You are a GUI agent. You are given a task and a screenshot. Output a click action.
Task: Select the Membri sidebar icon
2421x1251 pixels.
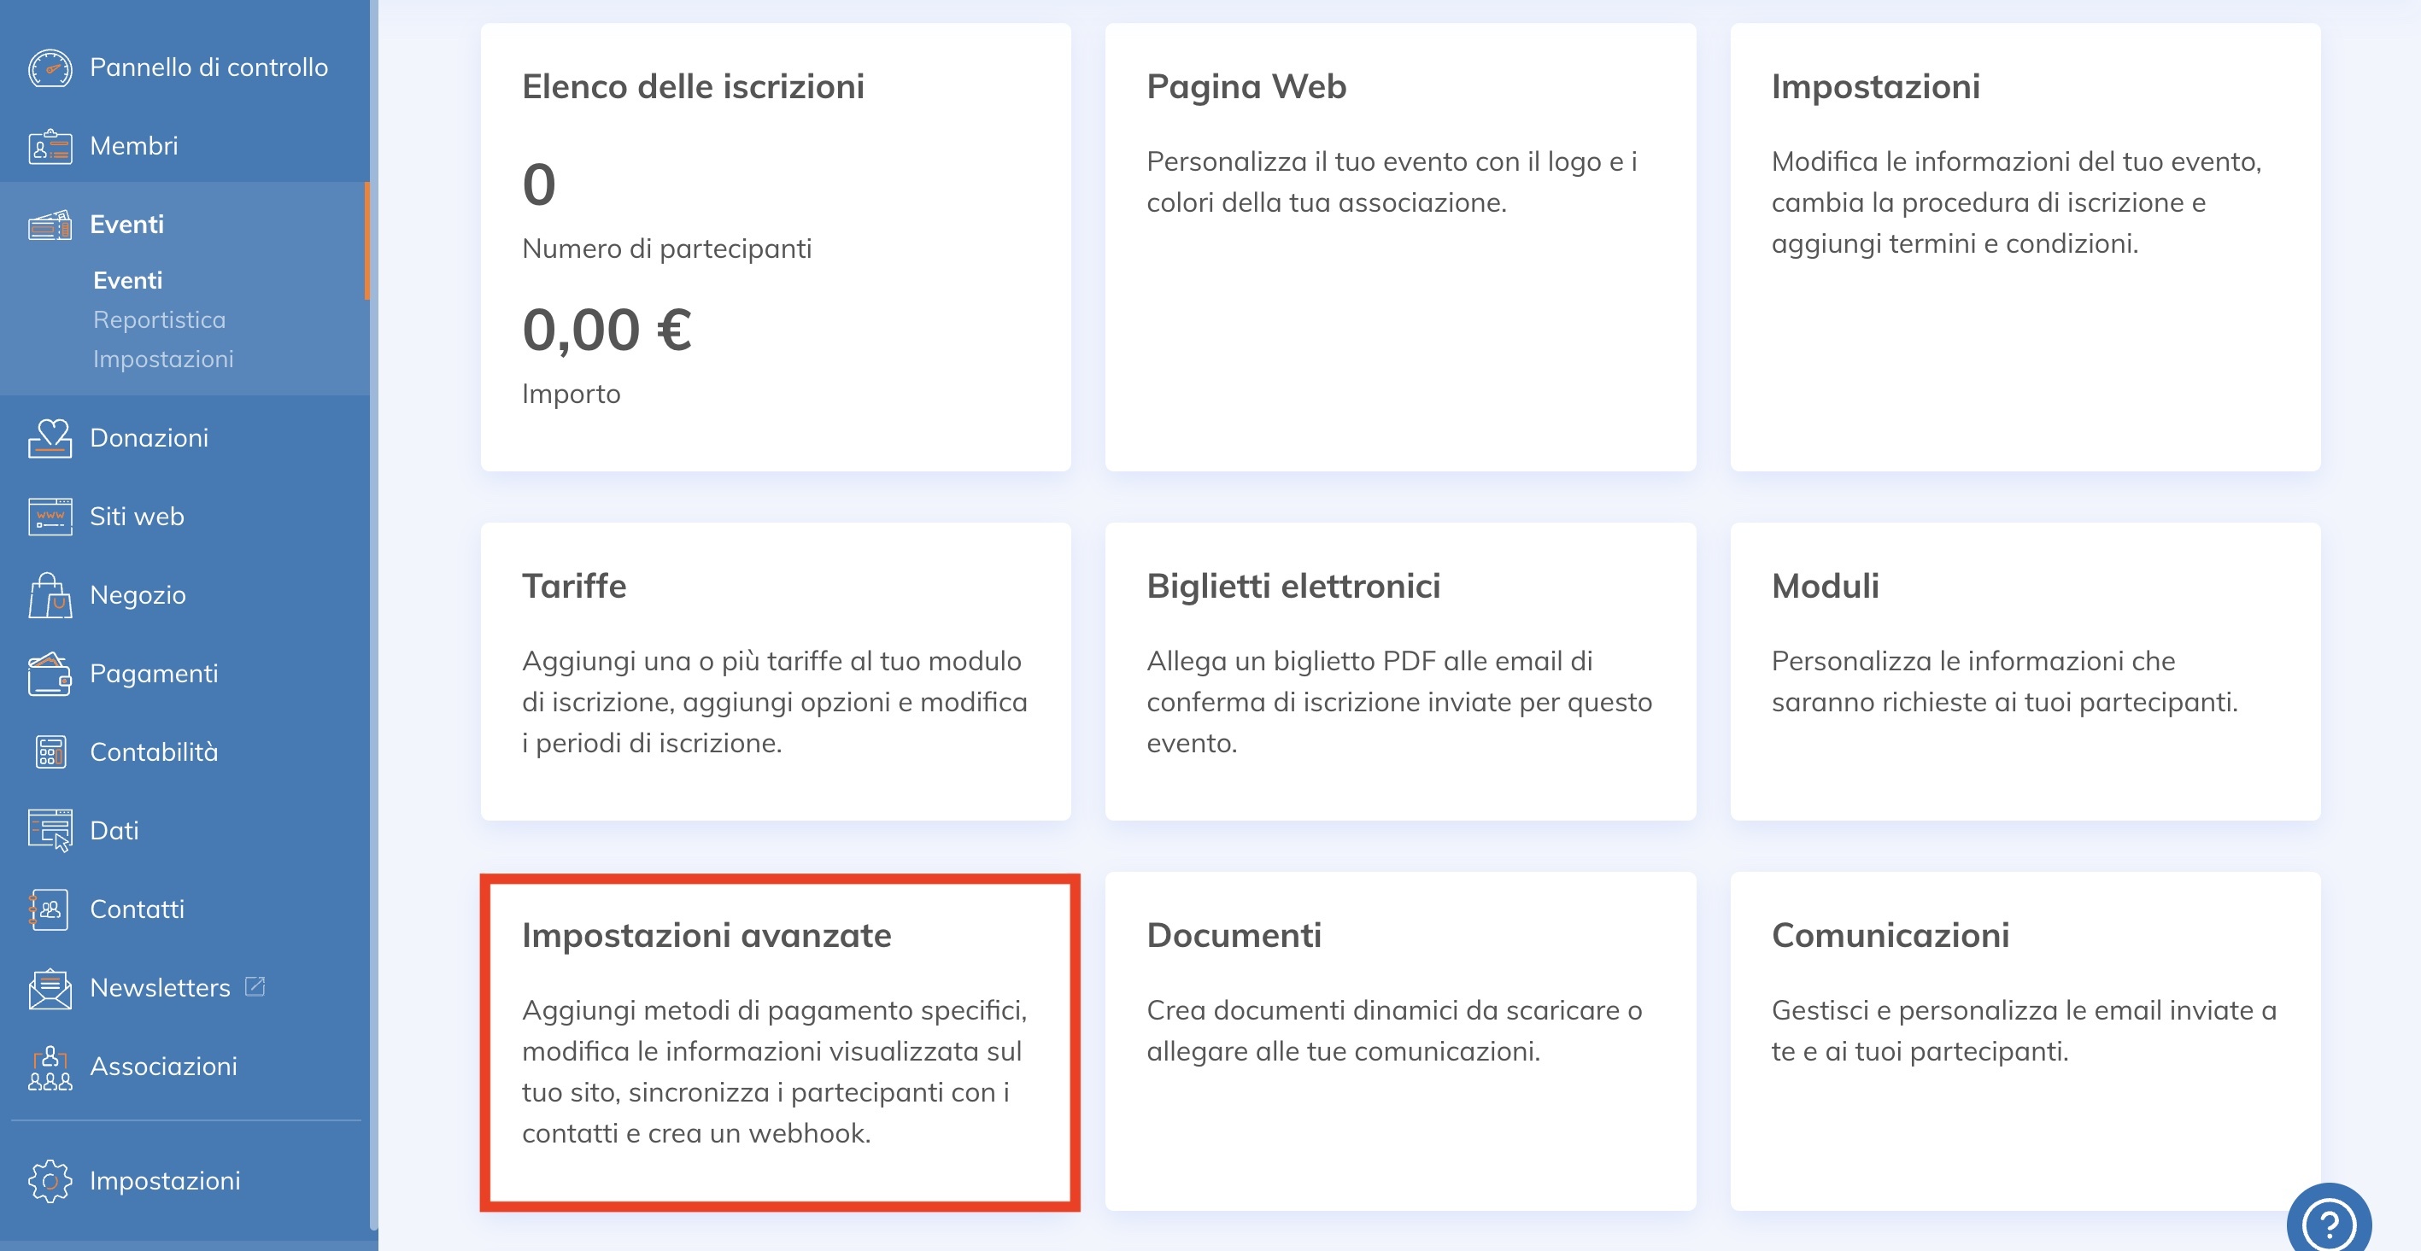click(50, 145)
